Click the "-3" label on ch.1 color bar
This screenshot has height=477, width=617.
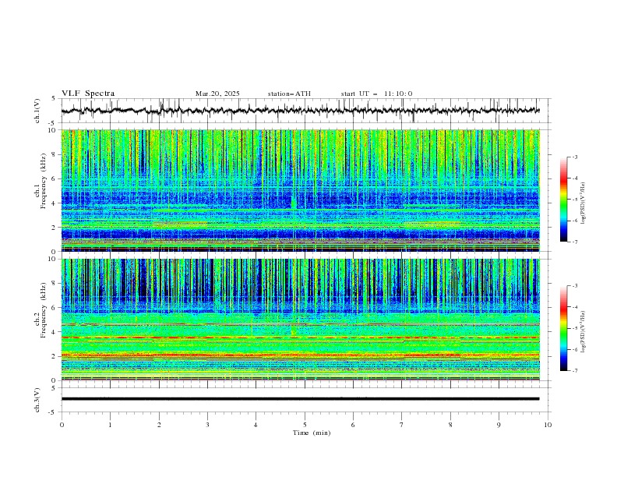(574, 157)
